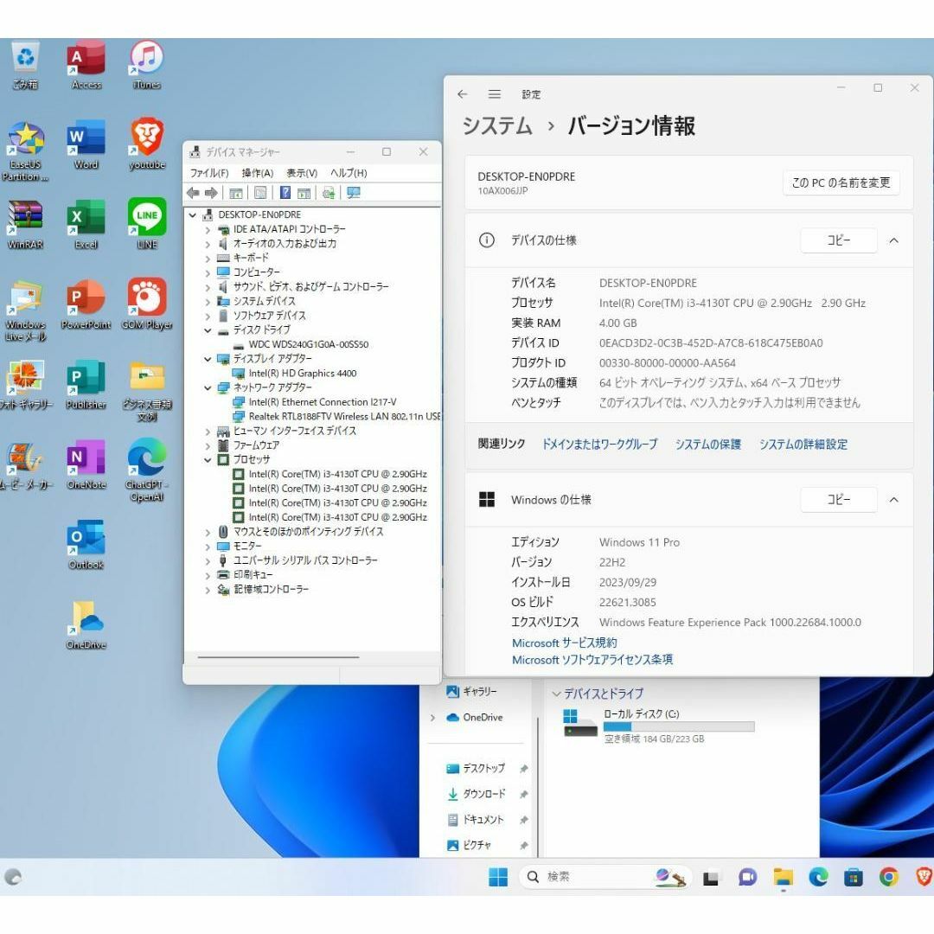This screenshot has width=934, height=934.
Task: Open the iTunes desktop shortcut
Action: (146, 64)
